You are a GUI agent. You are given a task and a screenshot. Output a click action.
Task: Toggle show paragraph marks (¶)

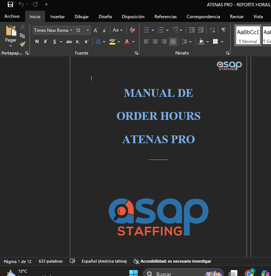[x=223, y=30]
